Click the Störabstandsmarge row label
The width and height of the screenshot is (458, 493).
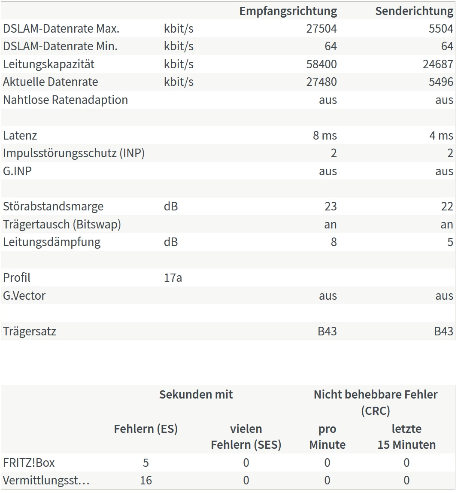click(x=53, y=207)
